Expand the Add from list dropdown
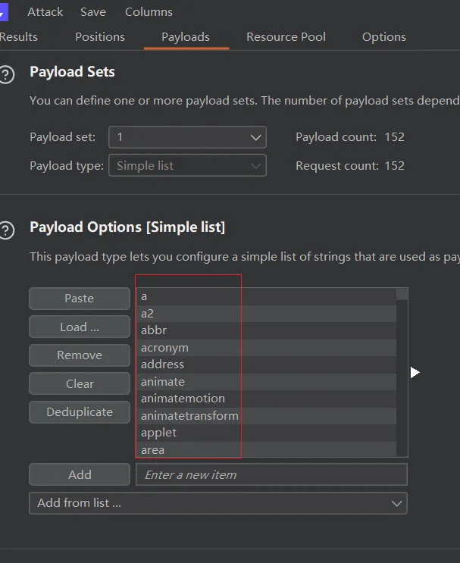460x563 pixels. pos(218,503)
